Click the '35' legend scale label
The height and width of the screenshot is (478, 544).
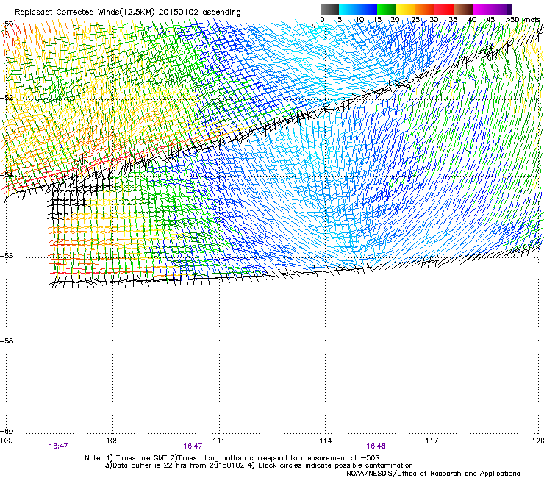tap(453, 20)
